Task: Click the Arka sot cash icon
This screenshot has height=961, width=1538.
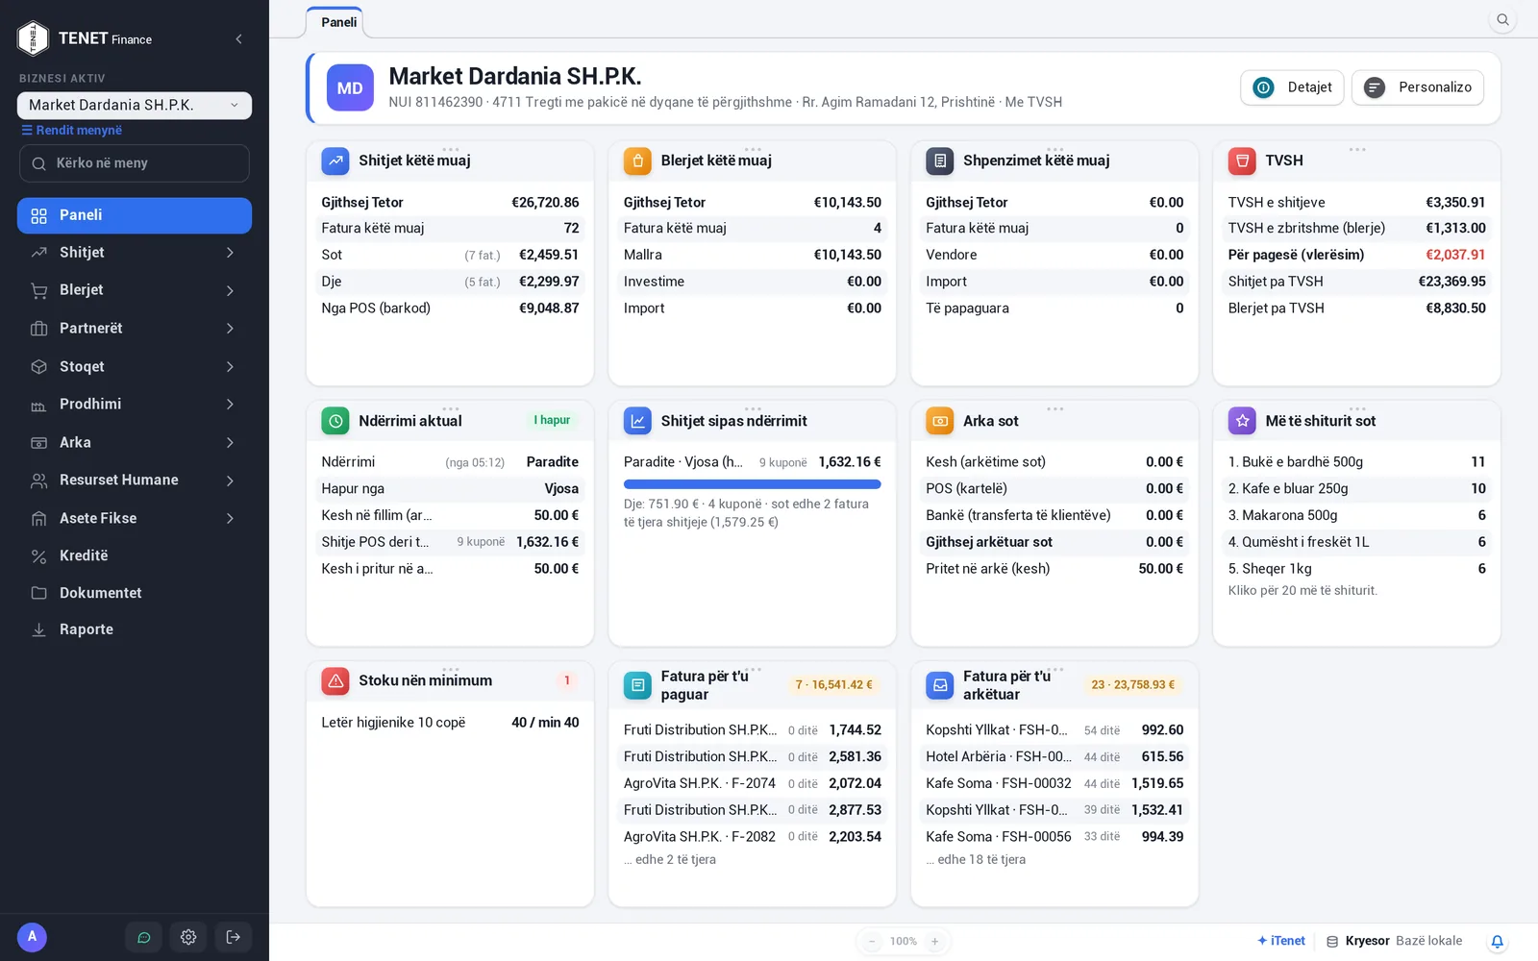Action: click(x=940, y=421)
